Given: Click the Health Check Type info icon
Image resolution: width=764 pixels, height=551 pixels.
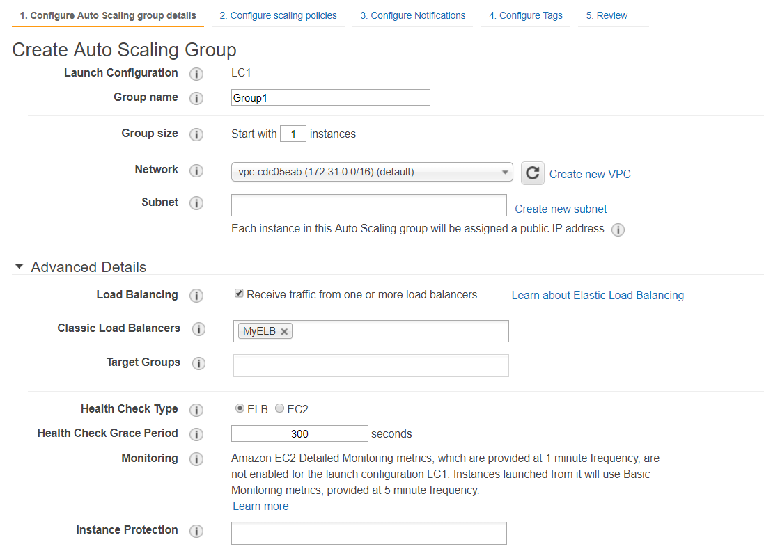Looking at the screenshot, I should [196, 410].
